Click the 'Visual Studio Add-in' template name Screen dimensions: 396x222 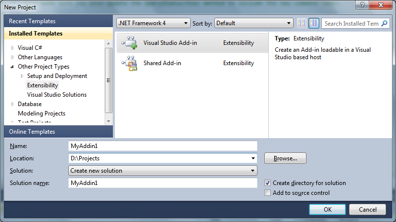click(x=170, y=43)
